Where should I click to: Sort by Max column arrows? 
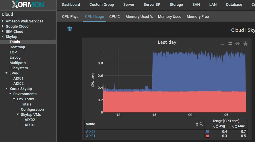pyautogui.click(x=236, y=126)
